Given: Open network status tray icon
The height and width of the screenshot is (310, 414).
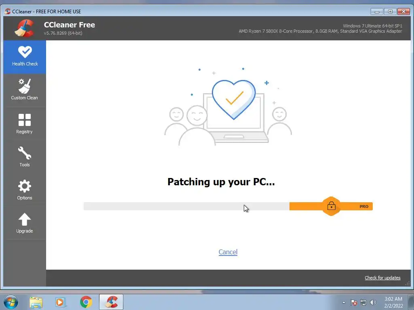Looking at the screenshot, I should click(x=363, y=302).
